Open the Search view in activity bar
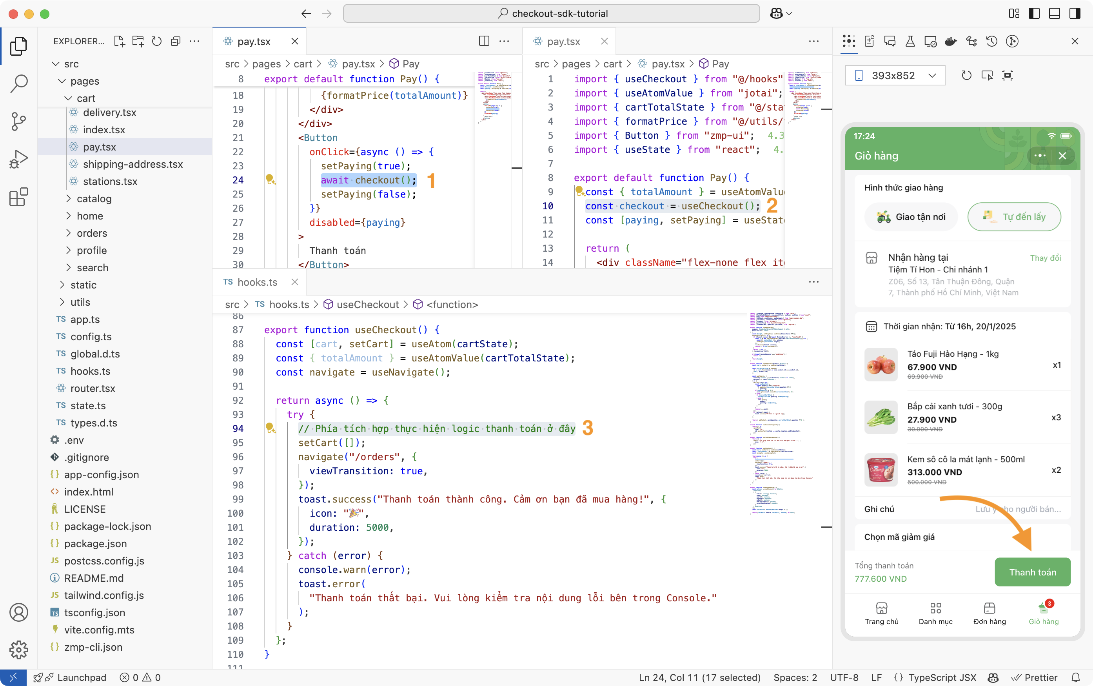 18,83
